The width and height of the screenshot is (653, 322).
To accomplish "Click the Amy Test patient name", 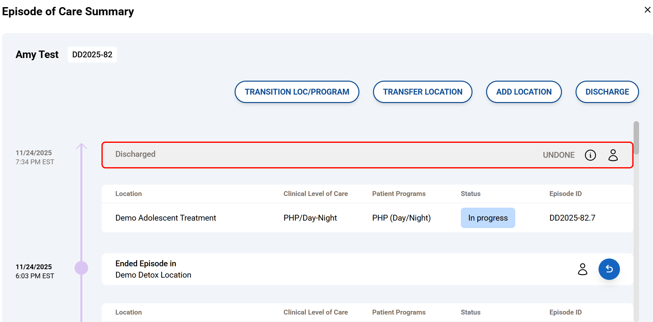I will click(37, 55).
